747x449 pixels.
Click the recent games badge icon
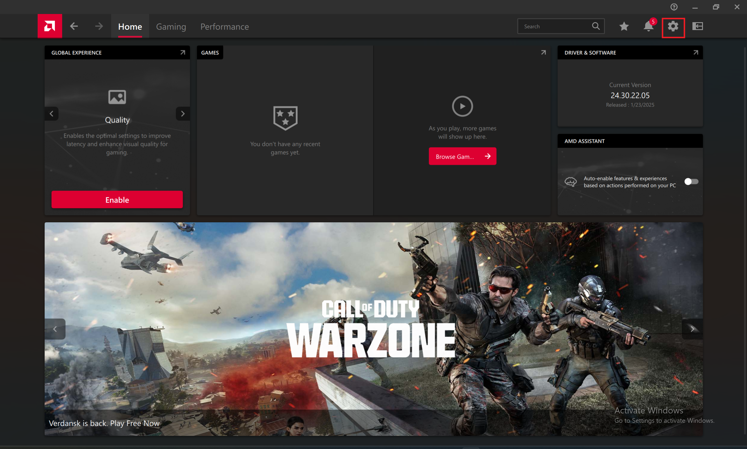point(285,118)
